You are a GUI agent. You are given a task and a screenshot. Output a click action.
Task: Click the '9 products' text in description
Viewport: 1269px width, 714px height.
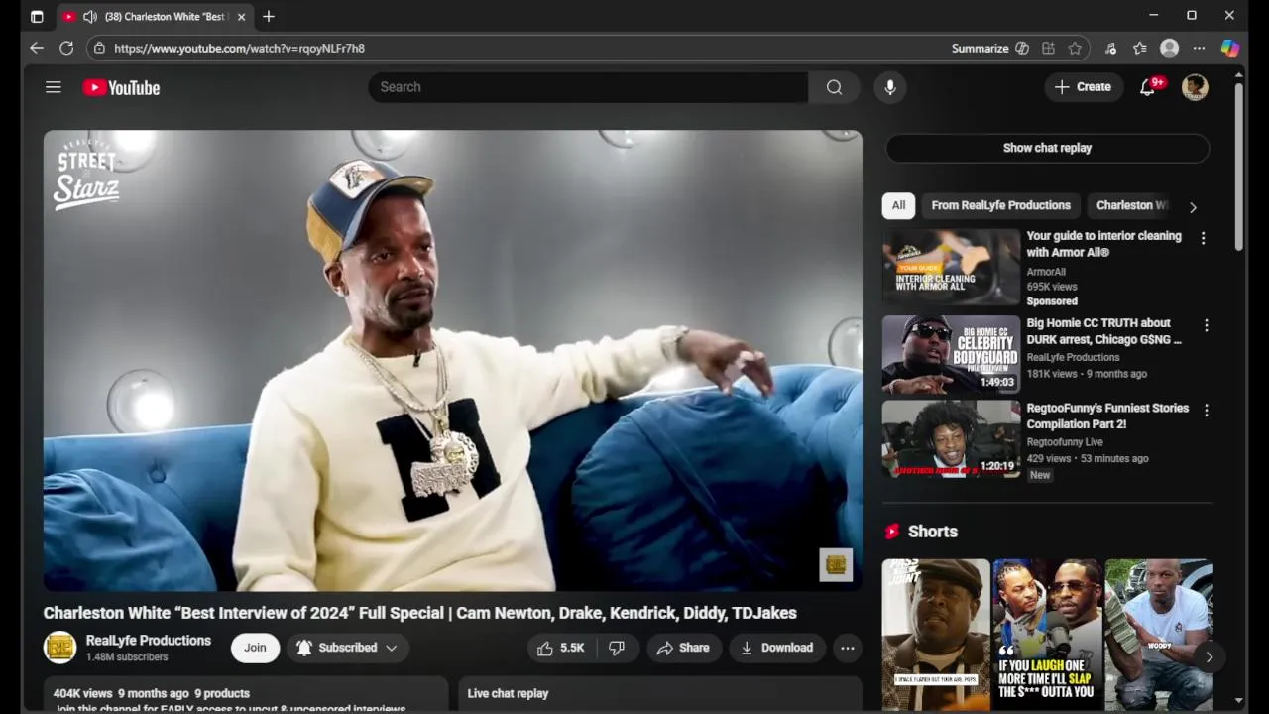click(x=222, y=693)
